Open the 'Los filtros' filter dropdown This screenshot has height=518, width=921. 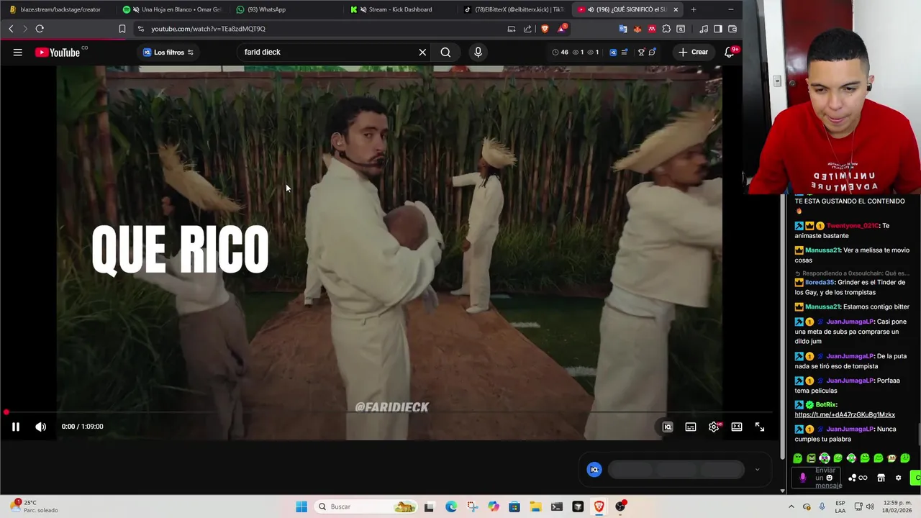(x=168, y=52)
